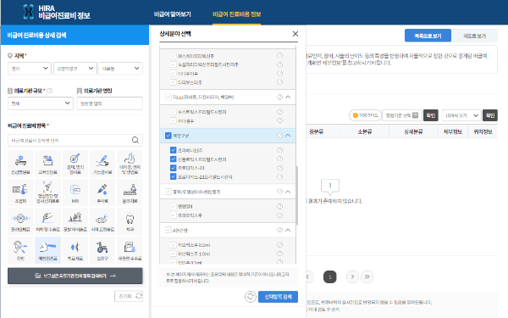Check the 아다셀주 checkbox
Screen dimensions: 508x318
(174, 120)
